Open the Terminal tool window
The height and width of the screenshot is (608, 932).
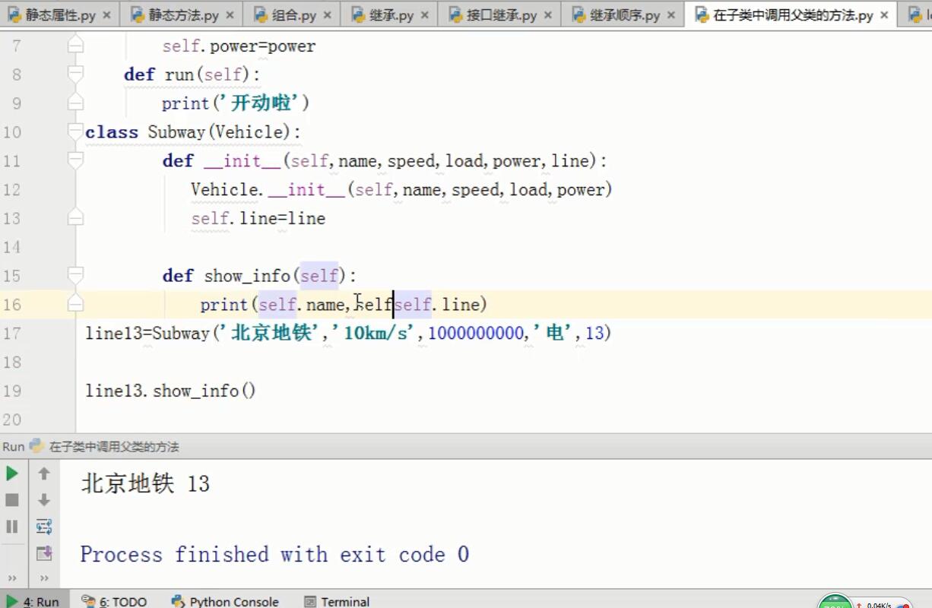click(x=337, y=601)
